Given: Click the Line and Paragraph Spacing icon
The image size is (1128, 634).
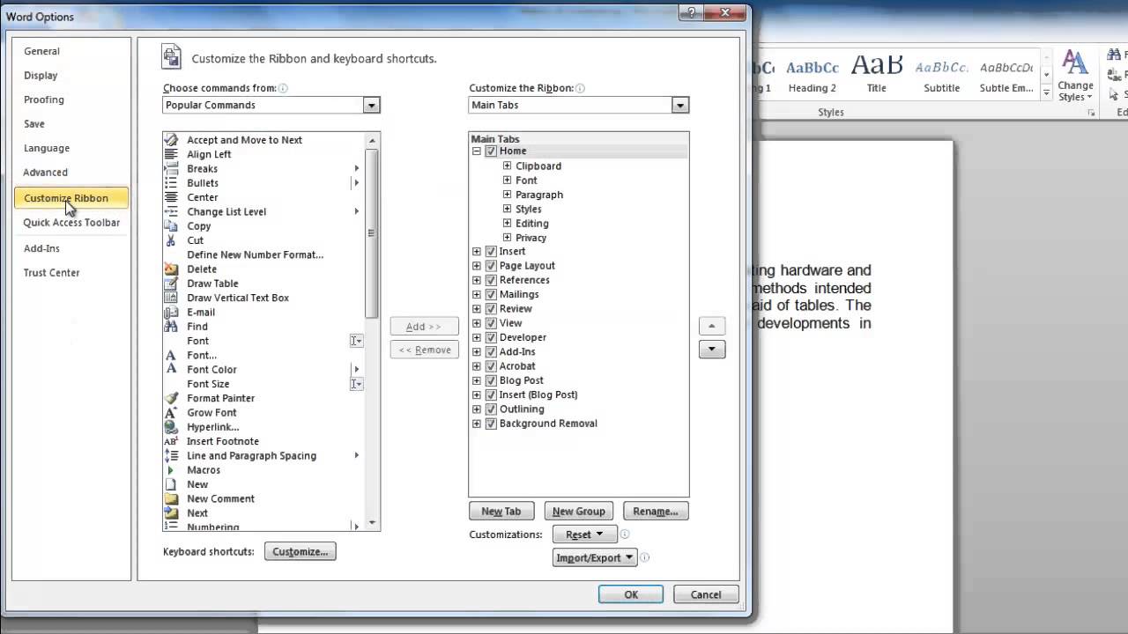Looking at the screenshot, I should click(171, 456).
